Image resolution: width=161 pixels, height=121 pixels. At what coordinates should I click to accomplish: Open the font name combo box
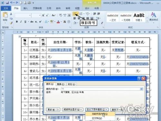coord(23,15)
